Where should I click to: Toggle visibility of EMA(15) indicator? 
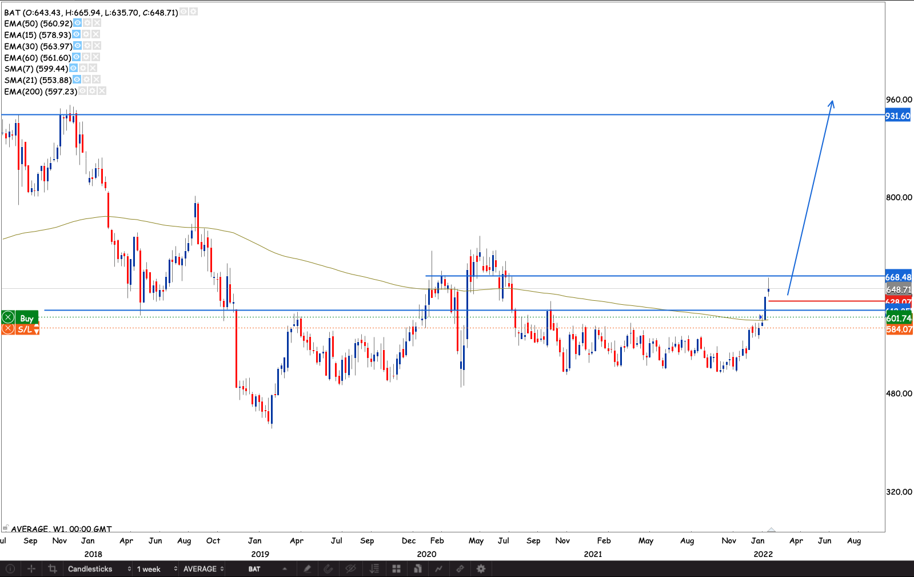(x=76, y=34)
